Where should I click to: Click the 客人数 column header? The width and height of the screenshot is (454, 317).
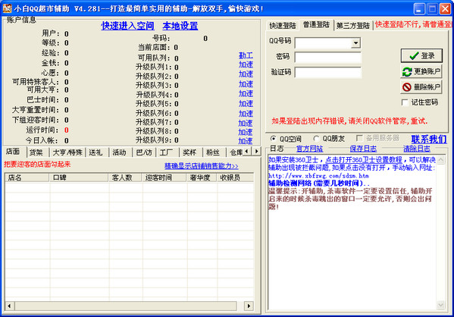pyautogui.click(x=125, y=177)
